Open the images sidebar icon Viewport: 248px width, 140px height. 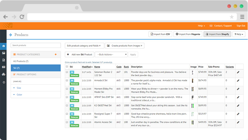[3, 53]
